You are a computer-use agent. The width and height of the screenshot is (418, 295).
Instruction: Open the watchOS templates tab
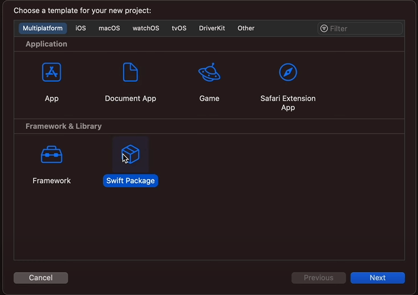(146, 28)
